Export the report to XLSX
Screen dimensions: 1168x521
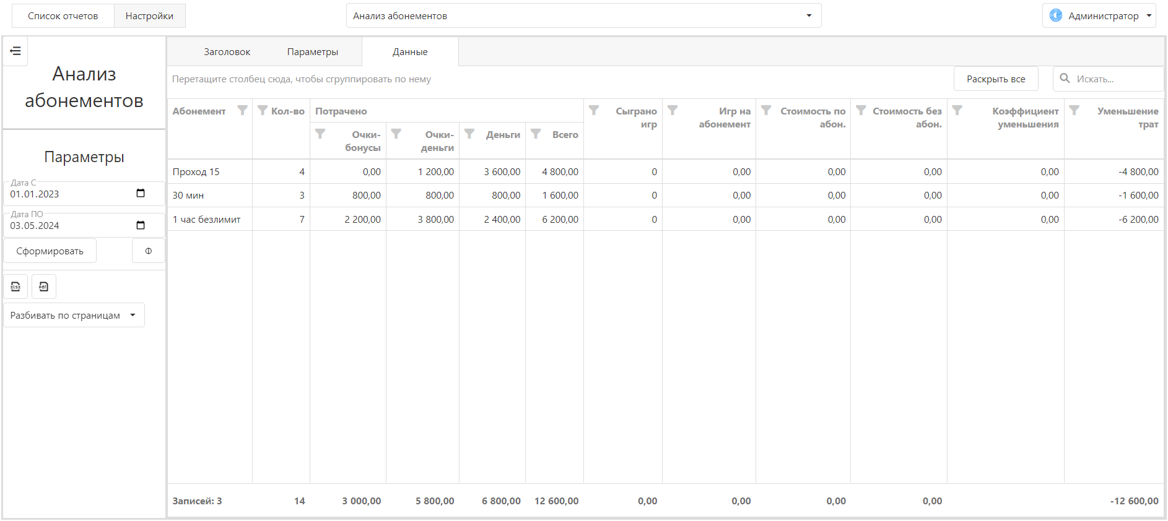[x=15, y=286]
